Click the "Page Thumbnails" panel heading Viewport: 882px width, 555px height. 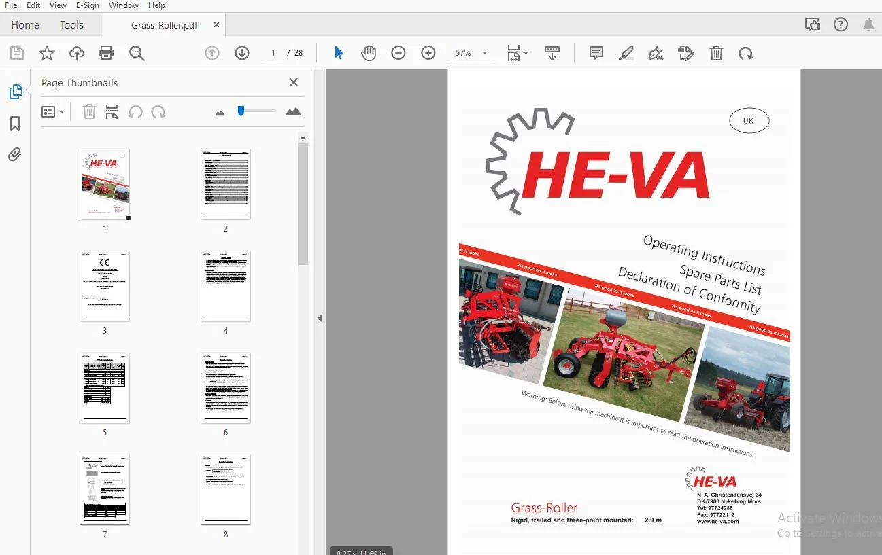point(80,83)
